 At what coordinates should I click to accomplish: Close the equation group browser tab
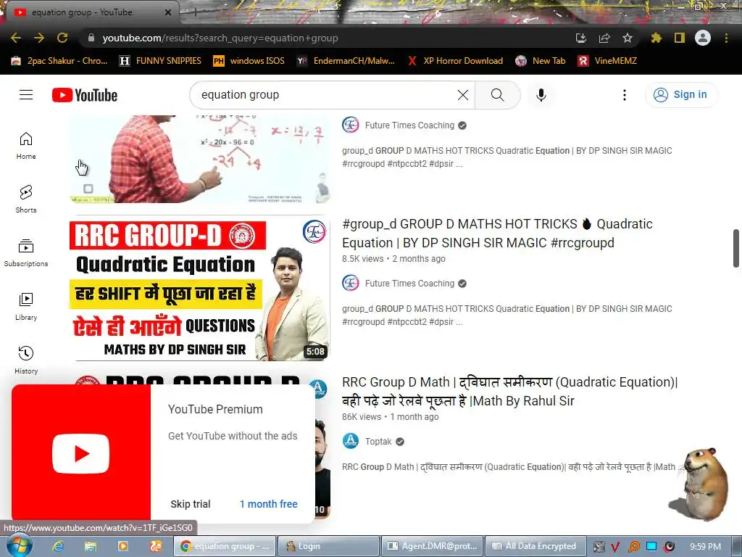point(168,12)
